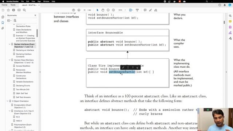The width and height of the screenshot is (233, 131).
Task: Print the document using printer icon
Action: coord(13,10)
